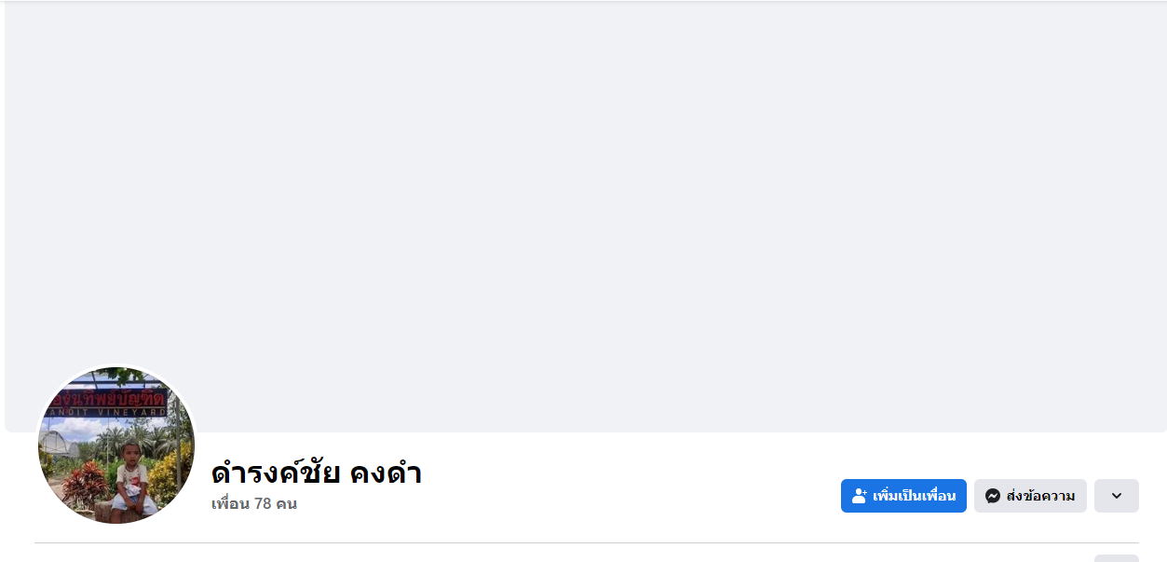Click the first name ดำรงค์ชัย

tap(276, 473)
